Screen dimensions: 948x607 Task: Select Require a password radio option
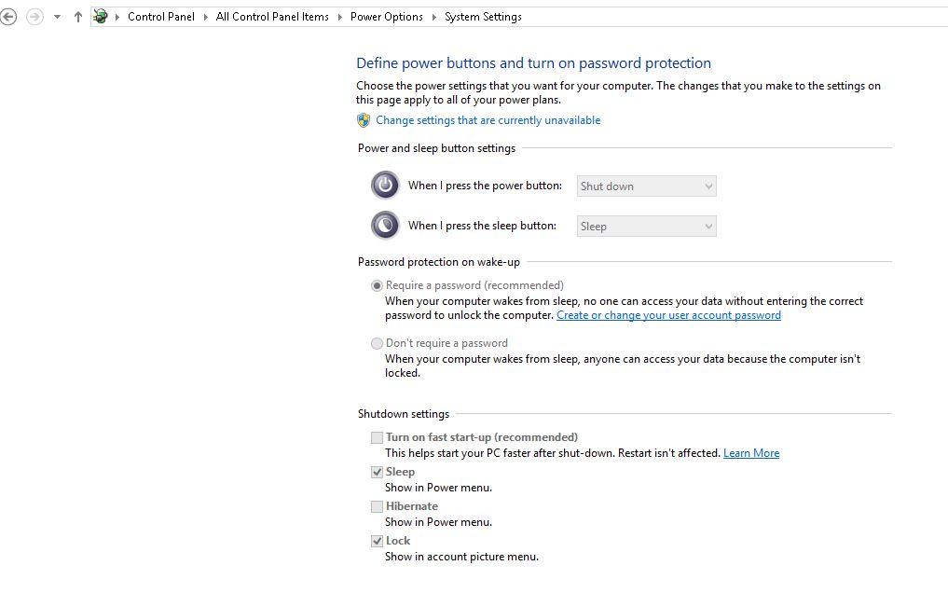pyautogui.click(x=377, y=285)
